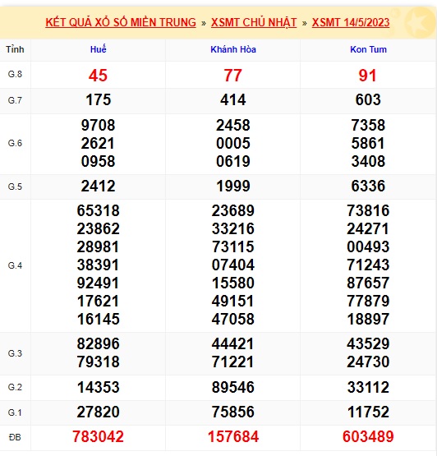Open the XSMT 14/5/2023 link
The width and height of the screenshot is (437, 456).
tap(351, 23)
